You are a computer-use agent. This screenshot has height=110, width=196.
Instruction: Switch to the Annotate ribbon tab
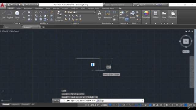tap(28, 8)
